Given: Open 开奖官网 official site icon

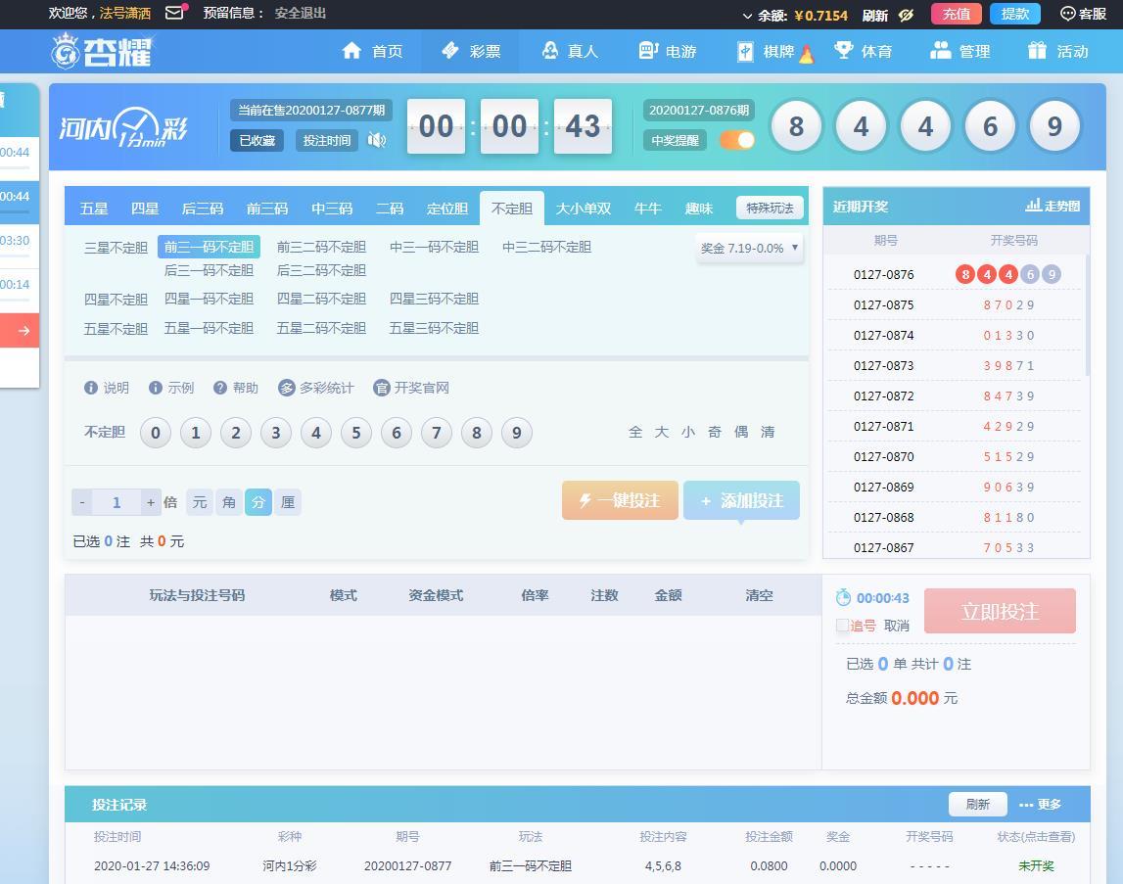Looking at the screenshot, I should coord(382,388).
